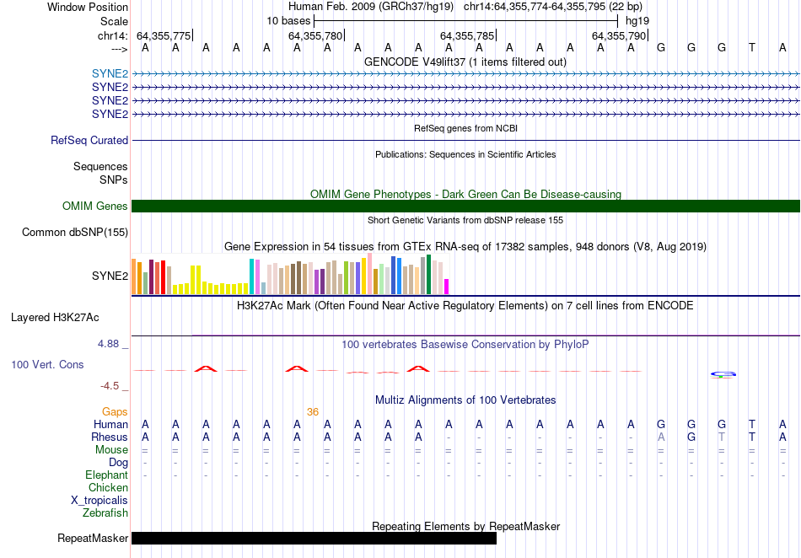
Task: Click the -4.5 conservation minimum value
Action: pos(110,386)
